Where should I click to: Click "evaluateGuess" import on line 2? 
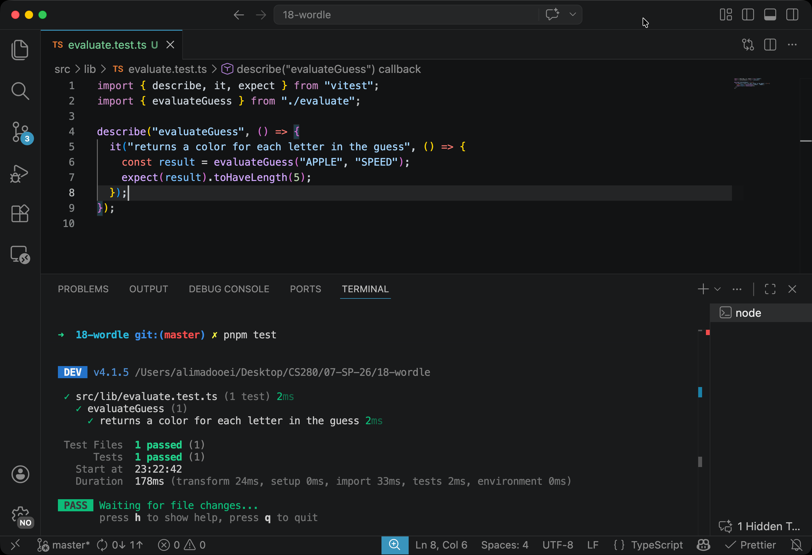[x=192, y=101]
